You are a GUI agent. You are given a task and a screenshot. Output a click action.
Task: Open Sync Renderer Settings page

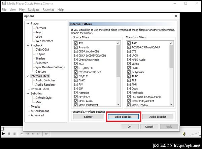(x=50, y=67)
